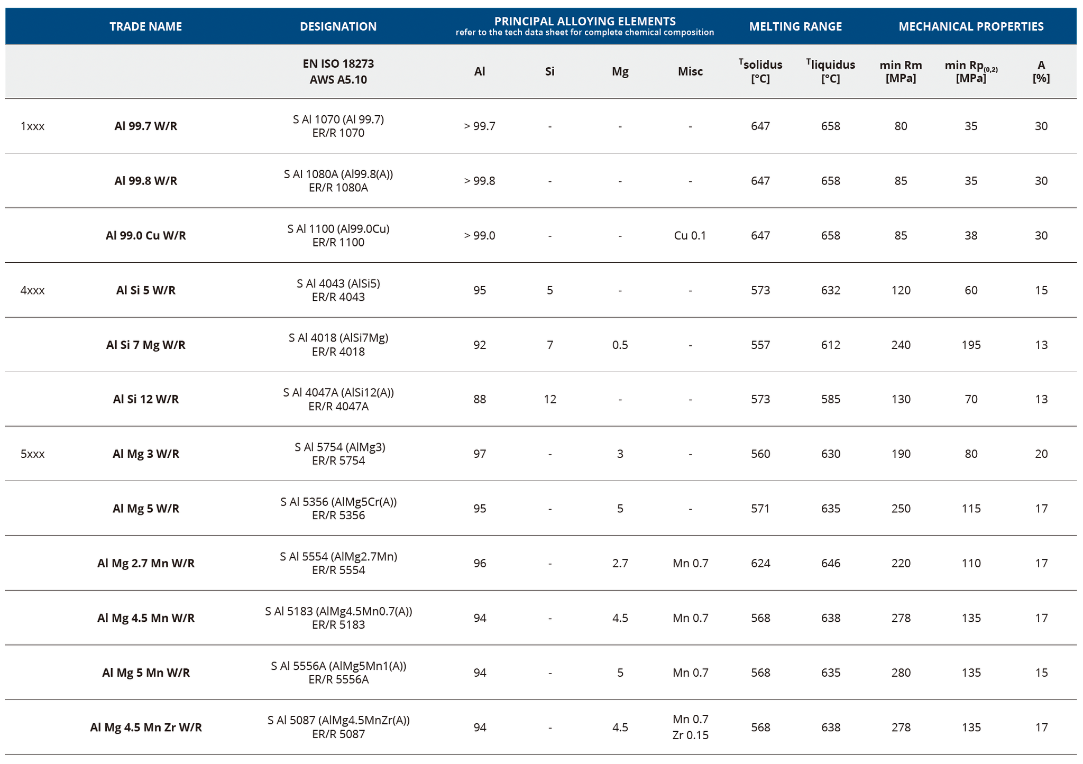Click the DESIGNATION column header
Image resolution: width=1083 pixels, height=764 pixels.
[x=338, y=26]
